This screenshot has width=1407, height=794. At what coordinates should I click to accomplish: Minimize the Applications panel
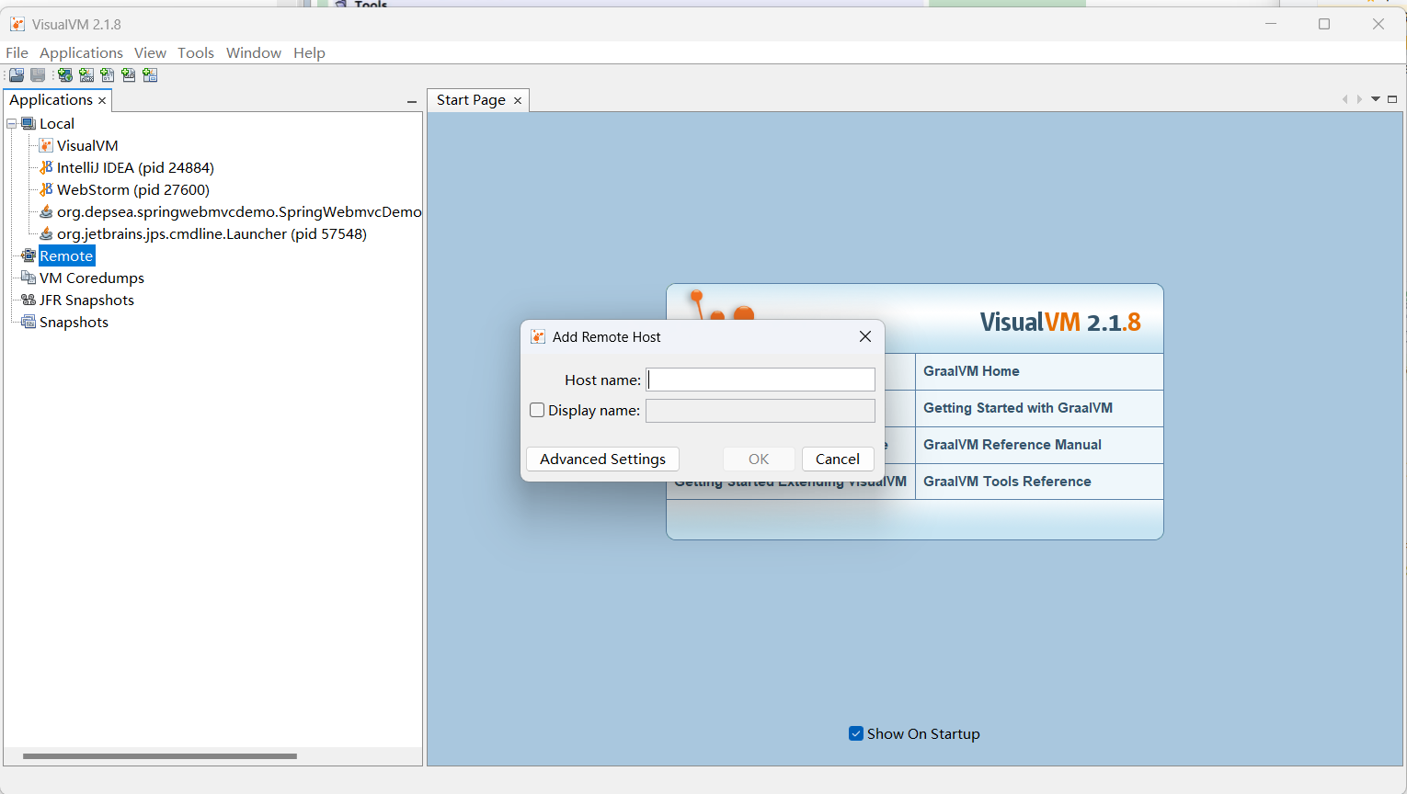(x=412, y=101)
